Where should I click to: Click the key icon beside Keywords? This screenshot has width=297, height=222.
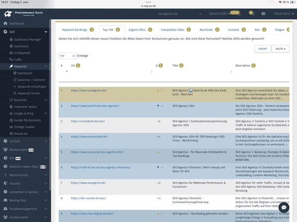pyautogui.click(x=11, y=66)
